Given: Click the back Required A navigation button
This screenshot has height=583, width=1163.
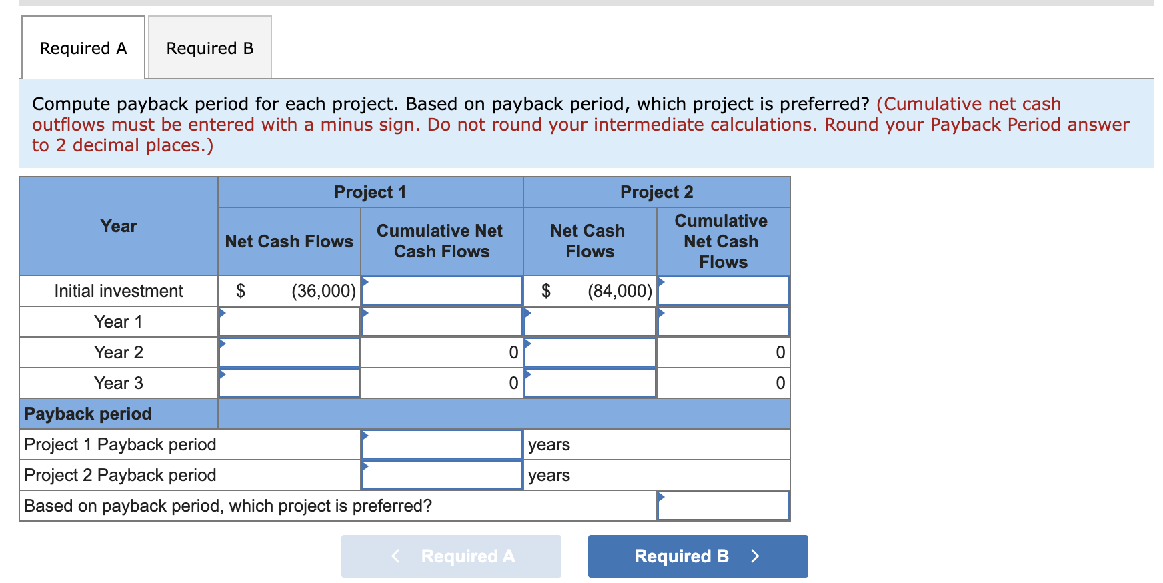Looking at the screenshot, I should pos(451,556).
